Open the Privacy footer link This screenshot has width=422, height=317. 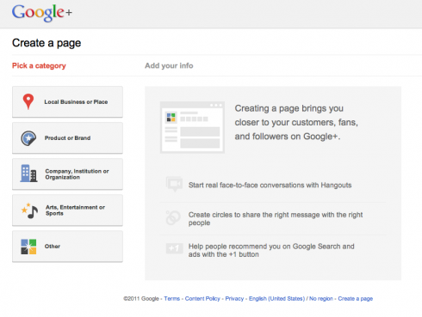click(x=234, y=299)
